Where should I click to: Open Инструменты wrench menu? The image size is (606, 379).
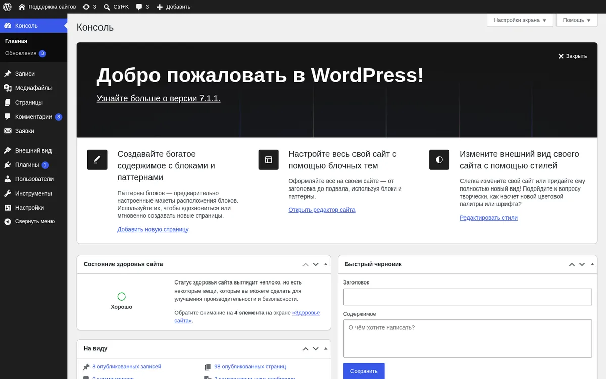click(33, 193)
